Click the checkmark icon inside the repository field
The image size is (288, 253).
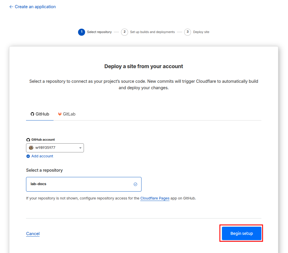135,184
